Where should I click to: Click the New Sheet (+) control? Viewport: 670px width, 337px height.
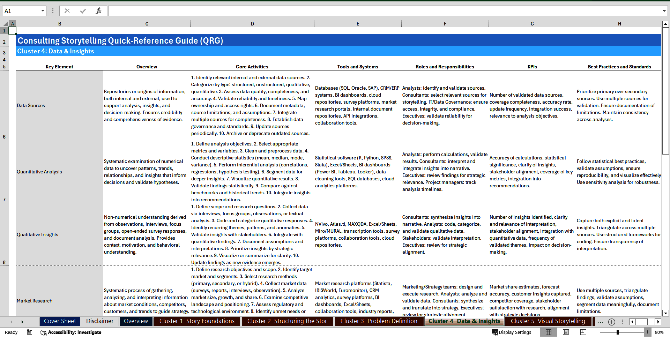tap(612, 322)
